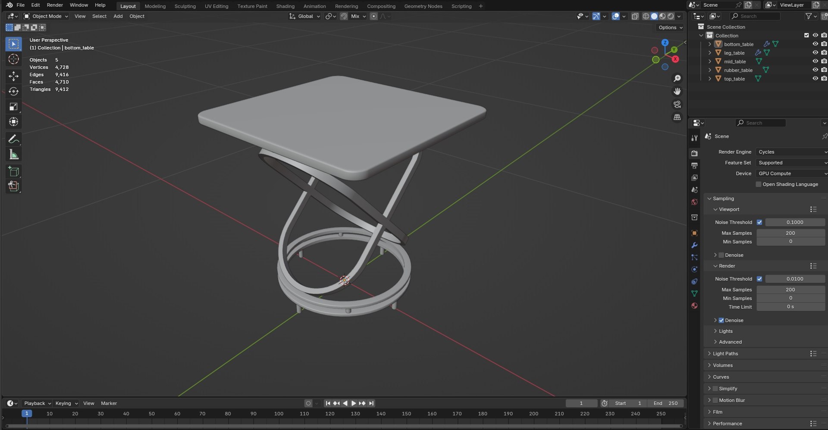Open the Material properties tab
828x430 pixels.
[694, 306]
